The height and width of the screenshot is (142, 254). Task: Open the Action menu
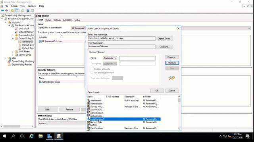pos(14,6)
